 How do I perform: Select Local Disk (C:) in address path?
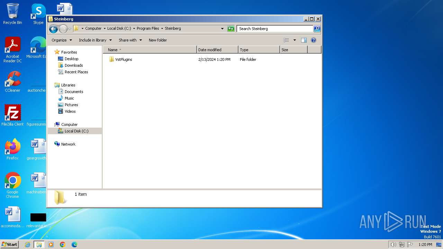(119, 28)
